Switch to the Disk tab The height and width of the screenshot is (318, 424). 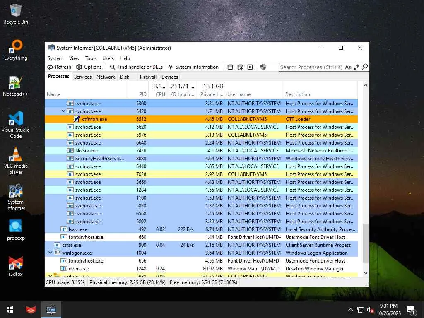(x=125, y=77)
